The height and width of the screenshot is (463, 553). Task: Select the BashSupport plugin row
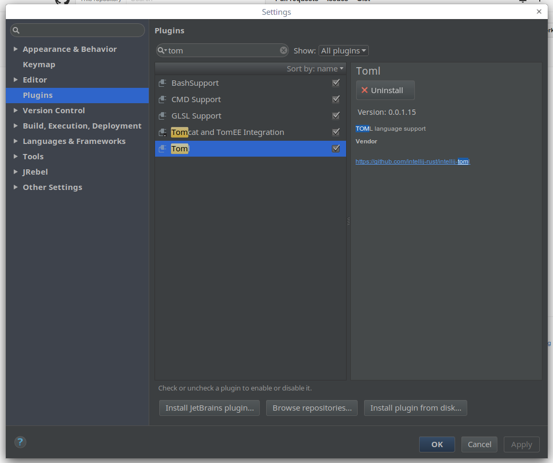tap(250, 83)
